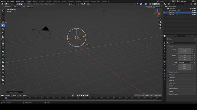Open the Material properties tab icon
The image size is (197, 110).
pos(164,79)
